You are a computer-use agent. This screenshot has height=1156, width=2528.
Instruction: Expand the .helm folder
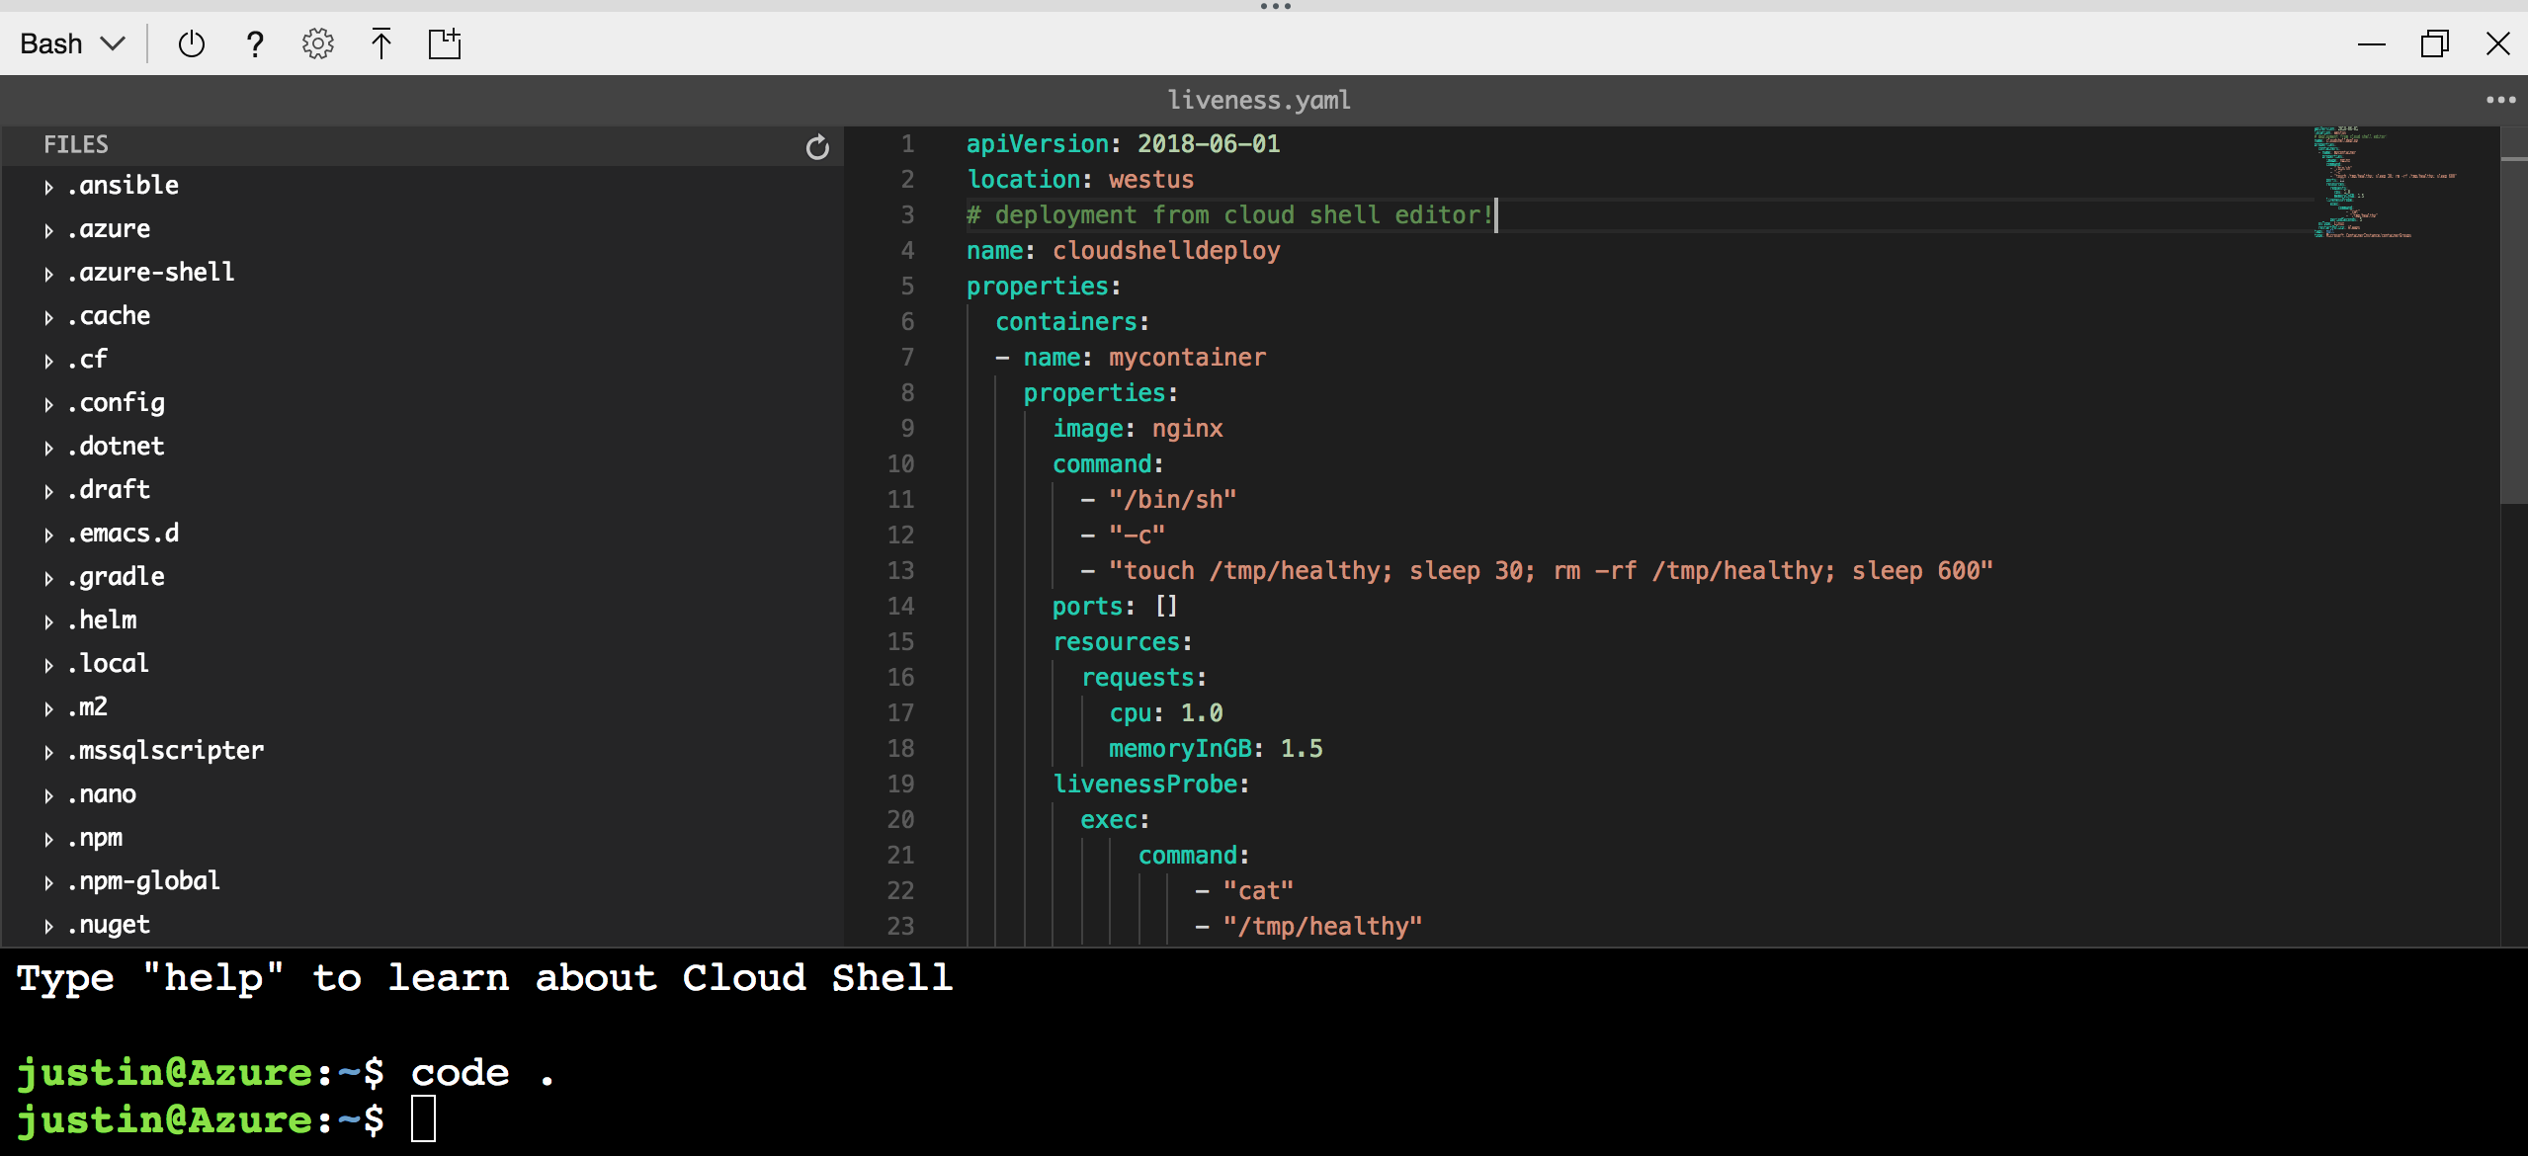48,620
